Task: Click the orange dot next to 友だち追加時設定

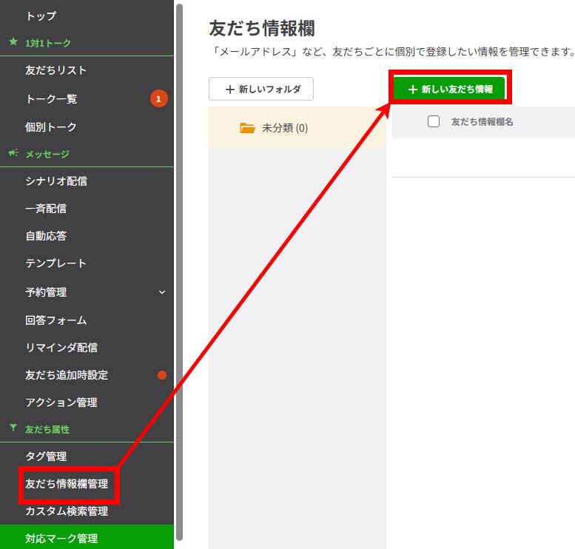Action: click(162, 375)
